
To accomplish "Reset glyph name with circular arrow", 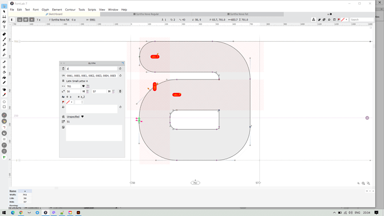I will [120, 68].
